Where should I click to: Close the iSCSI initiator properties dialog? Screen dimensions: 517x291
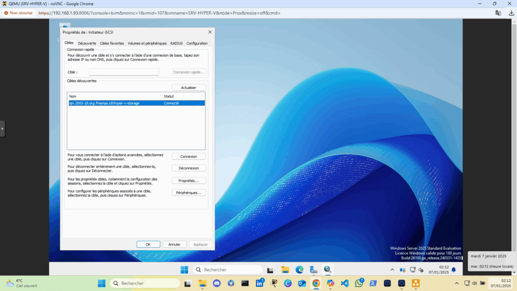(x=210, y=32)
